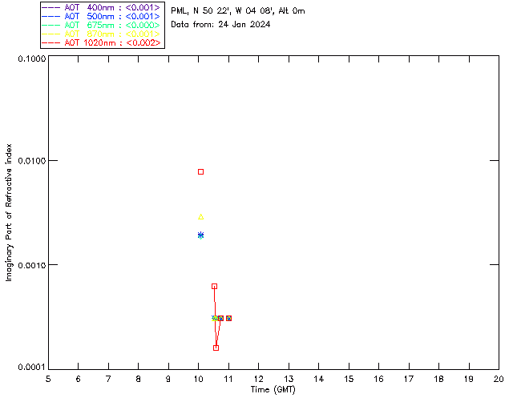Viewport: 513px width, 410px height.
Task: Click the x-axis tick label 13
Action: coord(289,379)
